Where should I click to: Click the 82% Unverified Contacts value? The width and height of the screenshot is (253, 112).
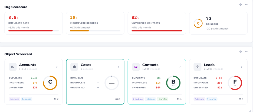135,17
